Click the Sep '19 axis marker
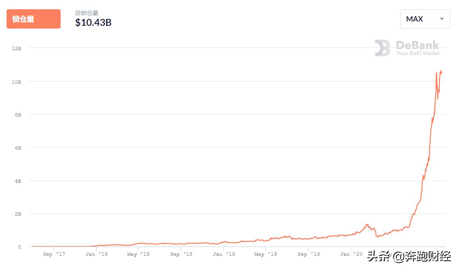Viewport: 459px width, 270px height. 308,254
